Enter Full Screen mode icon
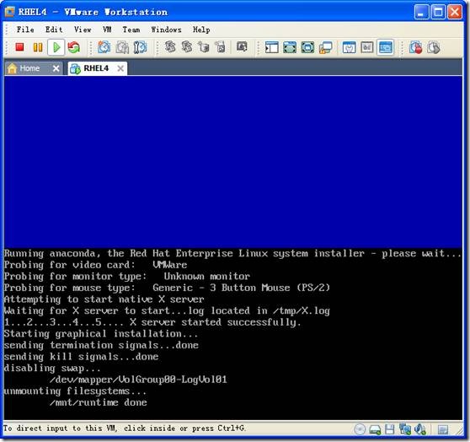The height and width of the screenshot is (442, 470). click(307, 47)
